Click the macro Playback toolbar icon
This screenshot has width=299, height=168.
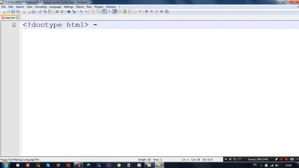pyautogui.click(x=157, y=12)
